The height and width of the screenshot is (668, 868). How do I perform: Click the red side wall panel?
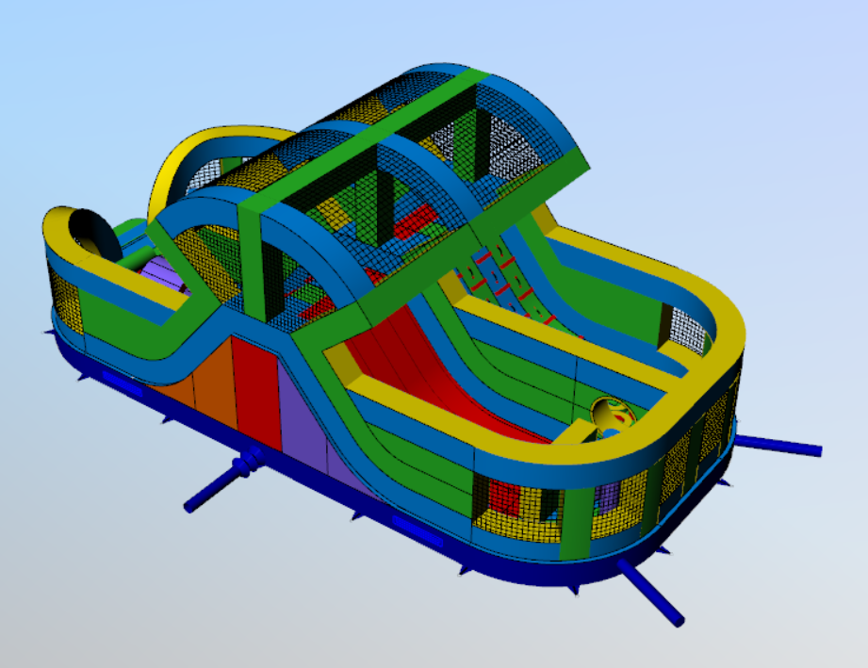click(254, 391)
